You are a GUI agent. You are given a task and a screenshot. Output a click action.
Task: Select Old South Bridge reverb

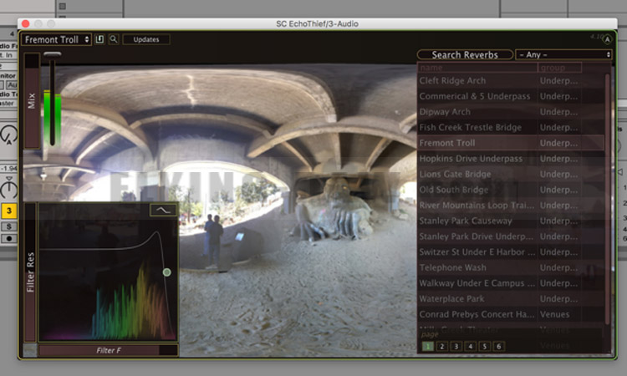point(511,190)
